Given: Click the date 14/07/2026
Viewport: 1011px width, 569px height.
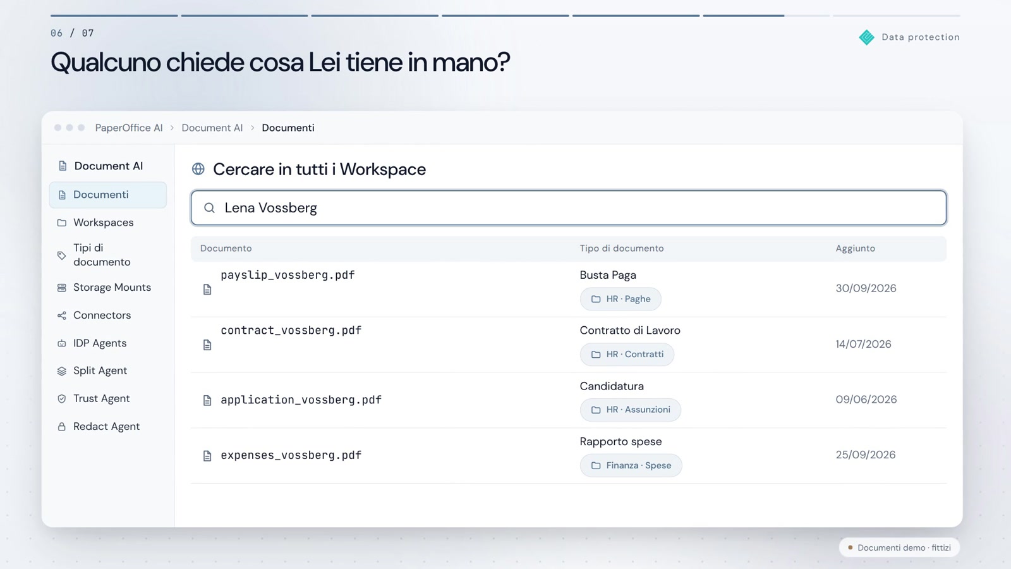Looking at the screenshot, I should (864, 344).
